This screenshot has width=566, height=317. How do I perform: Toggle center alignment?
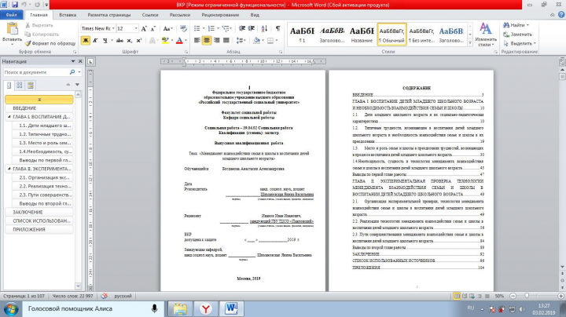click(207, 40)
